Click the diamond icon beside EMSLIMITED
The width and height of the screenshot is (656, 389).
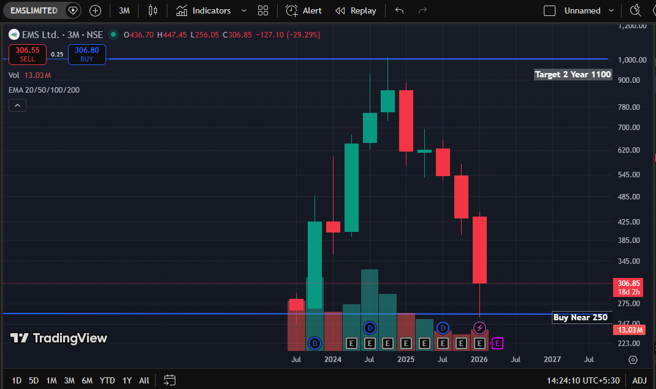click(73, 10)
